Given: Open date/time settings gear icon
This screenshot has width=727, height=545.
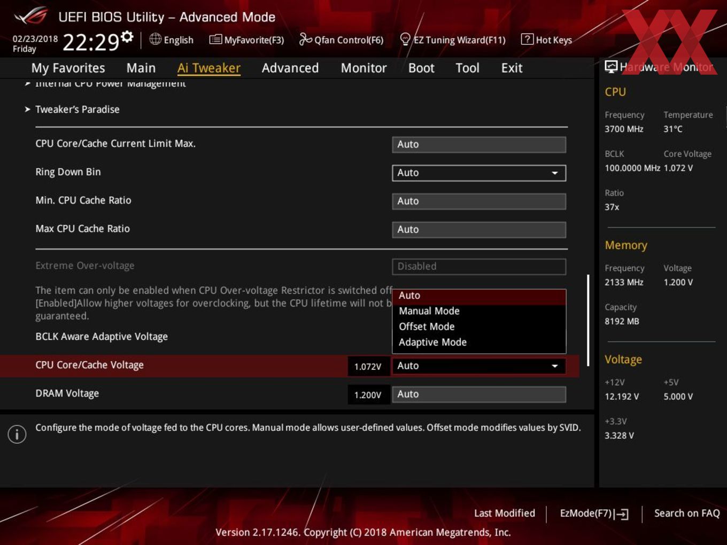Looking at the screenshot, I should (127, 36).
